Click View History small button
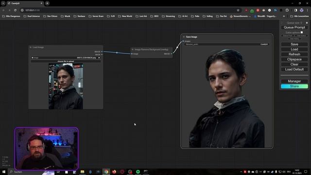The height and width of the screenshot is (175, 311). pyautogui.click(x=294, y=39)
